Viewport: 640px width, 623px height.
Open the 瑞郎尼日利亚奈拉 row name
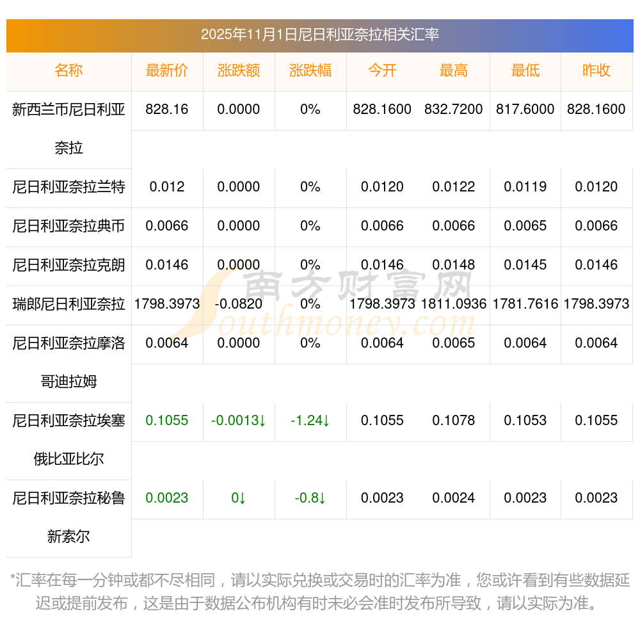tap(68, 304)
